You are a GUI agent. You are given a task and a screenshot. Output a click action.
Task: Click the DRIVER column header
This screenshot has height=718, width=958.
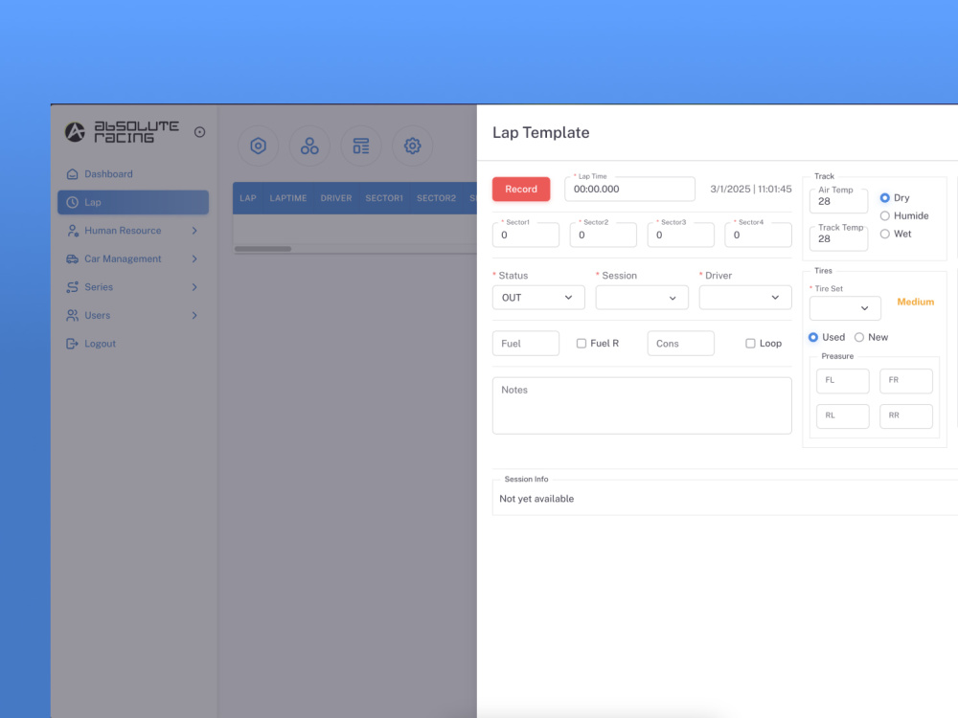[x=336, y=198]
